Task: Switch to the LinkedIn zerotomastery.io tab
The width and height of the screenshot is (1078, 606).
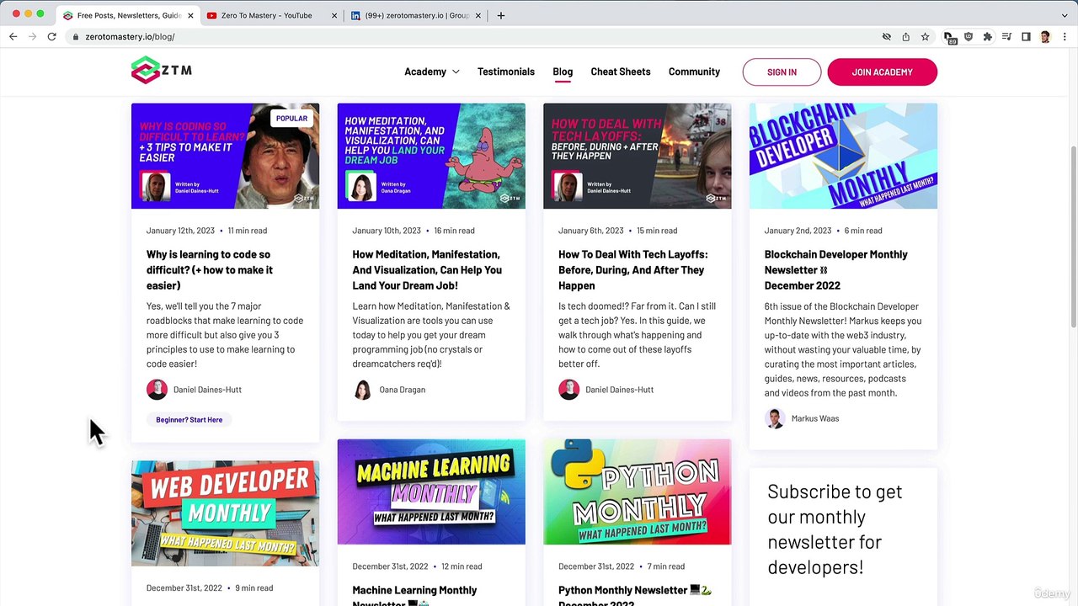Action: [x=417, y=15]
